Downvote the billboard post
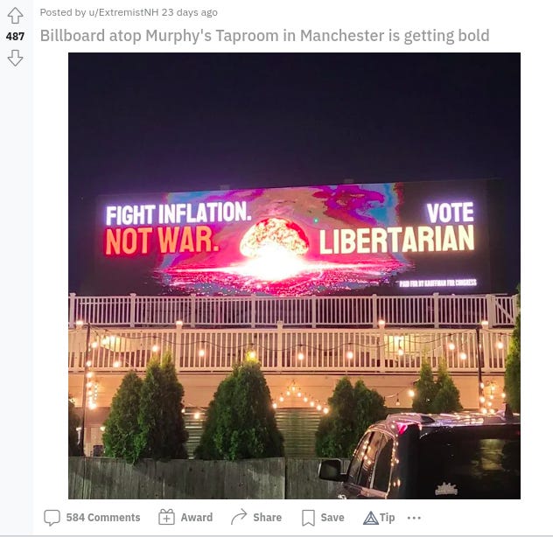Viewport: 553px width, 537px height. pyautogui.click(x=15, y=58)
